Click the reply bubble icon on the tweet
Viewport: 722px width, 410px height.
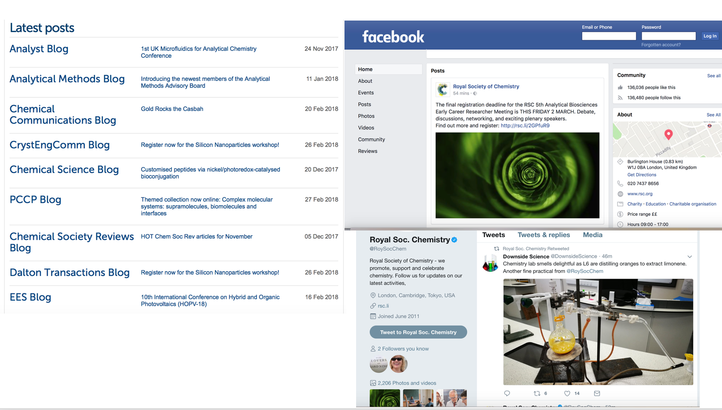coord(507,393)
